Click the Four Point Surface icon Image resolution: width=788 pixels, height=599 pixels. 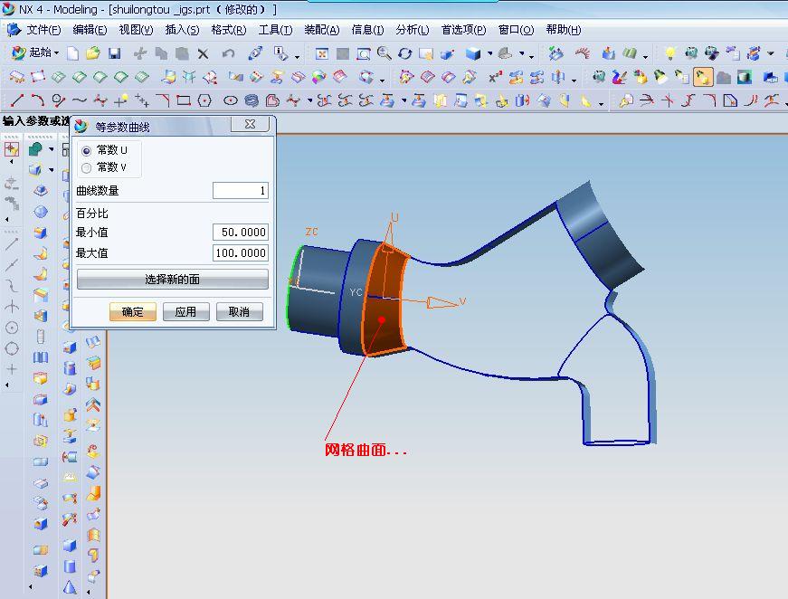pyautogui.click(x=38, y=76)
